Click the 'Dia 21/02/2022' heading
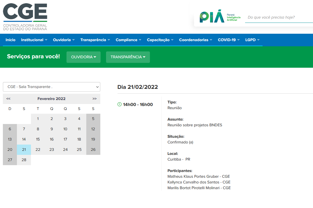Image resolution: width=313 pixels, height=208 pixels. 138,87
